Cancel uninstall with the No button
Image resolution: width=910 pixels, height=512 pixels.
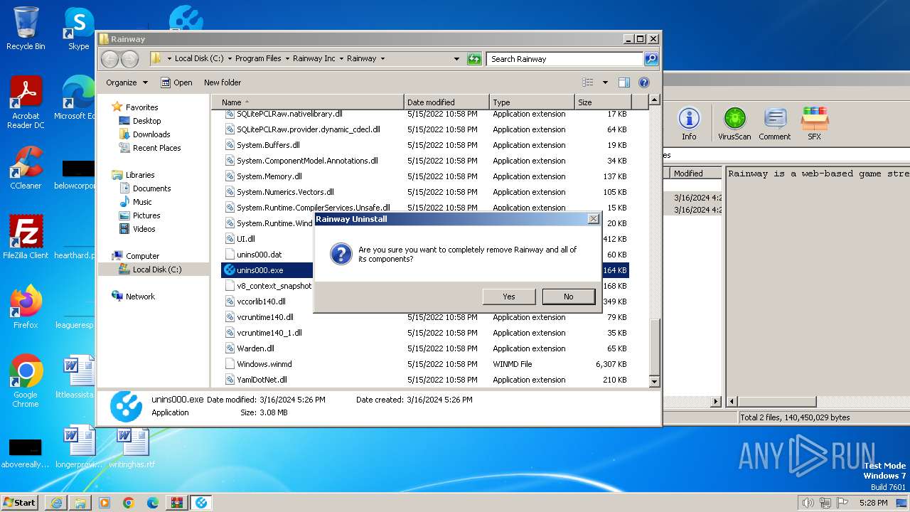click(x=568, y=297)
